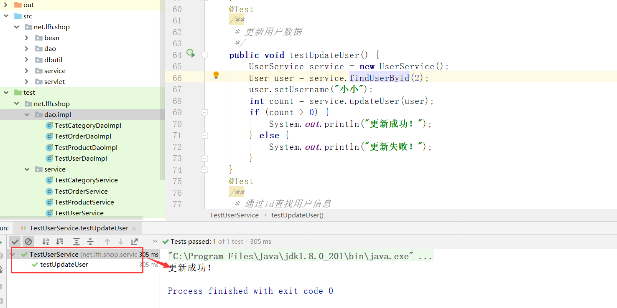
Task: Click the @Test annotation on line 74
Action: click(241, 181)
